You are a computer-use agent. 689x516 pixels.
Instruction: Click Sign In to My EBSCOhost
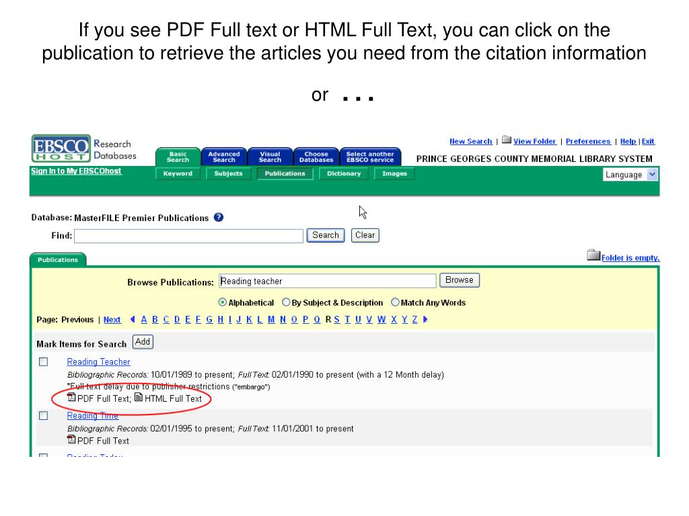76,171
